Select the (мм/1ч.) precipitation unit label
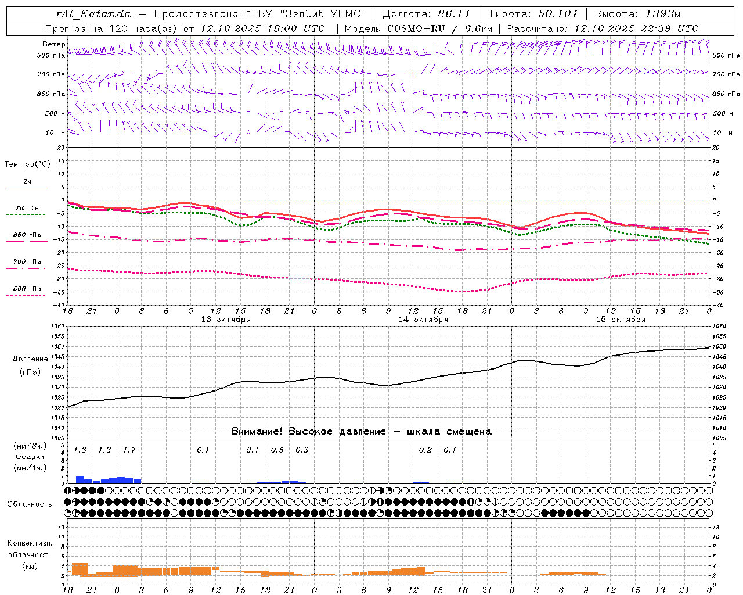The image size is (743, 595). (30, 468)
